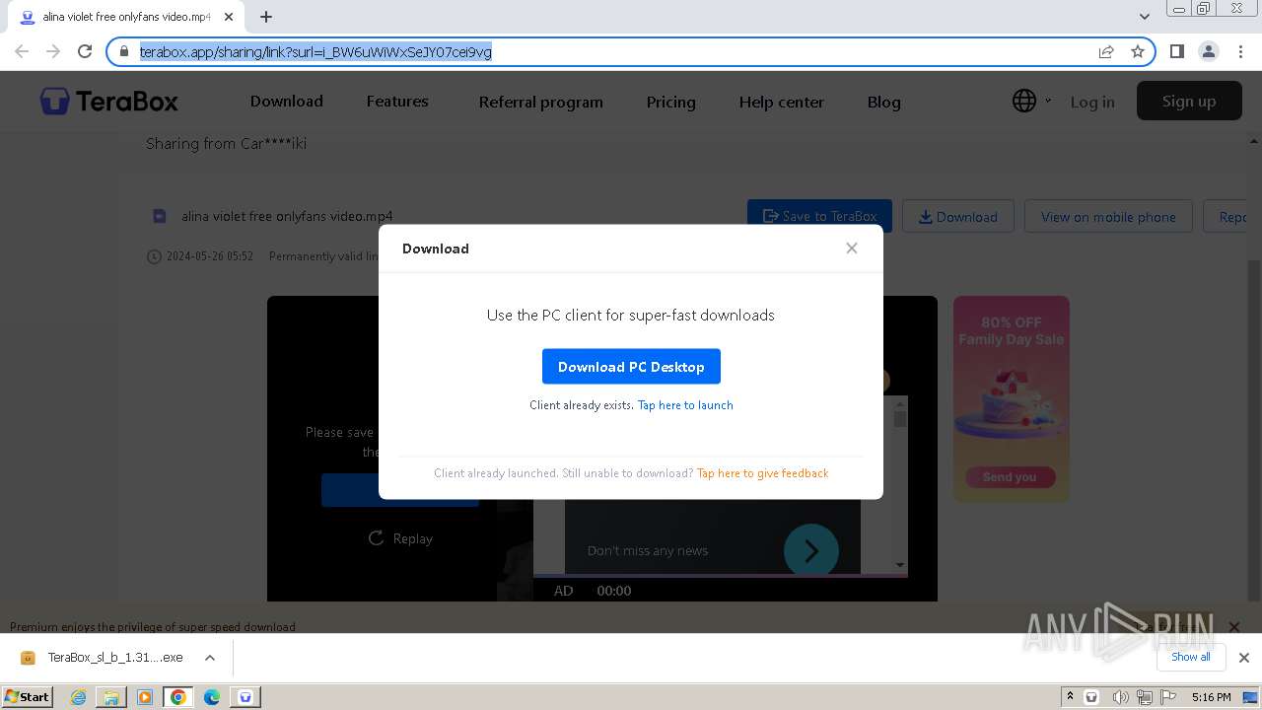This screenshot has width=1262, height=710.
Task: Go back in browser history
Action: [22, 52]
